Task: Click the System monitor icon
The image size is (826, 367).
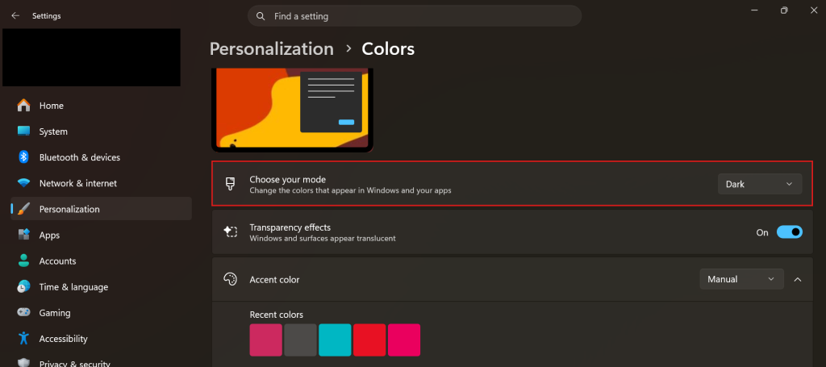Action: tap(23, 131)
